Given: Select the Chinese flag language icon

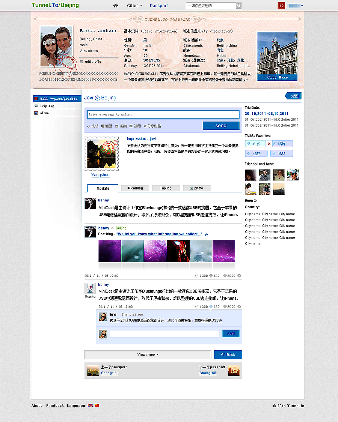Looking at the screenshot, I should [97, 405].
